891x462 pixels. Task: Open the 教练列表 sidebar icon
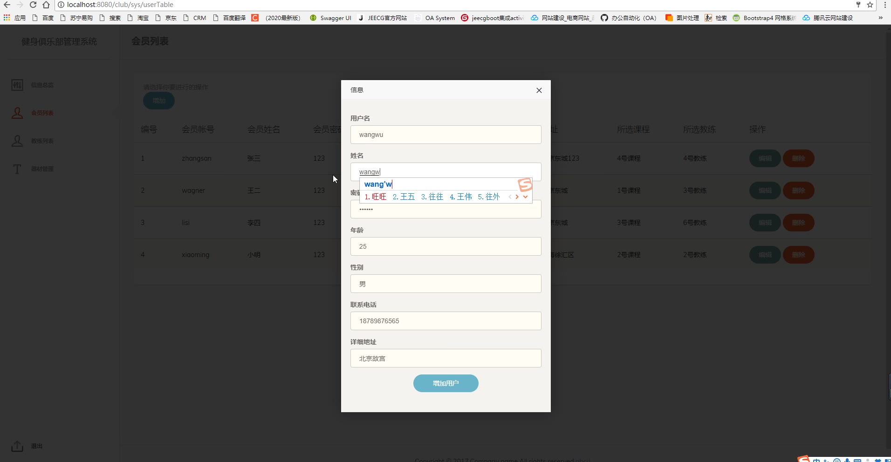(17, 141)
